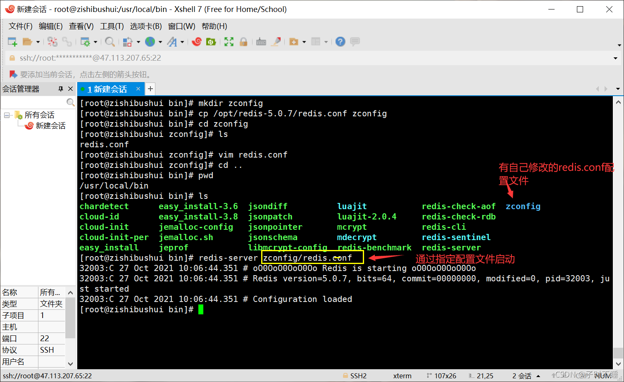Open dropdown beside Font icon
This screenshot has height=382, width=624.
[182, 42]
